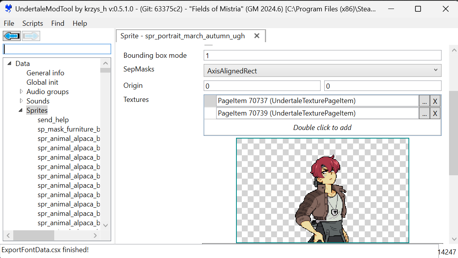Select PageItem 70739 texture entry

(x=318, y=113)
